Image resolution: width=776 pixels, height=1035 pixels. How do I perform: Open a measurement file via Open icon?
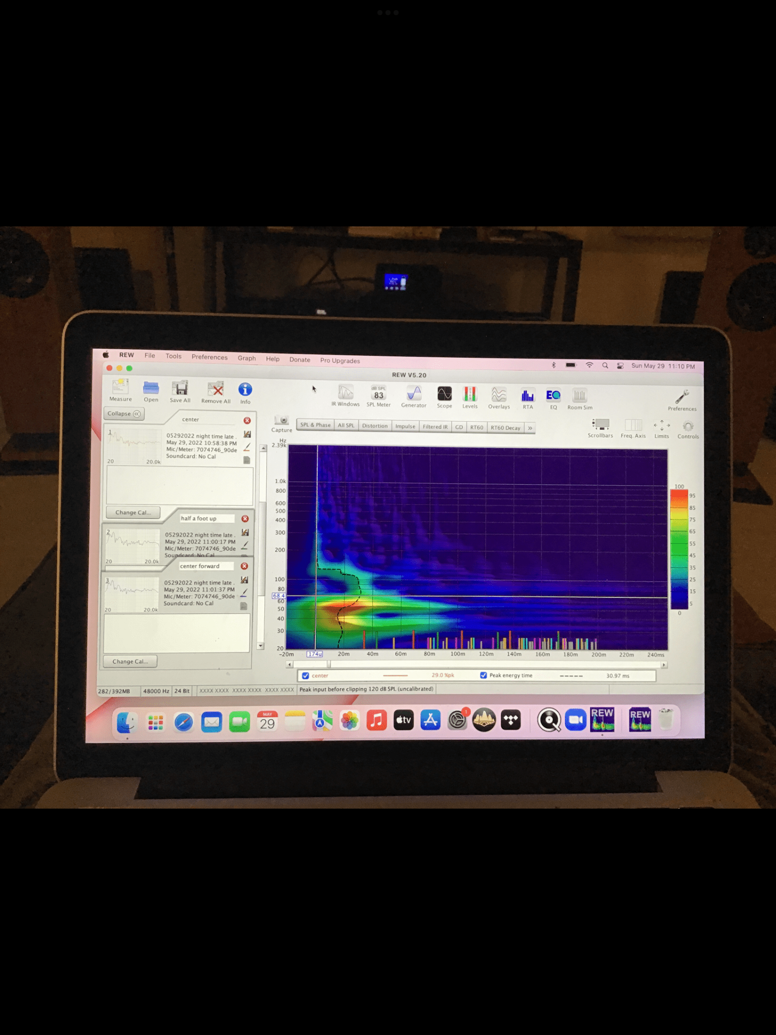point(151,391)
